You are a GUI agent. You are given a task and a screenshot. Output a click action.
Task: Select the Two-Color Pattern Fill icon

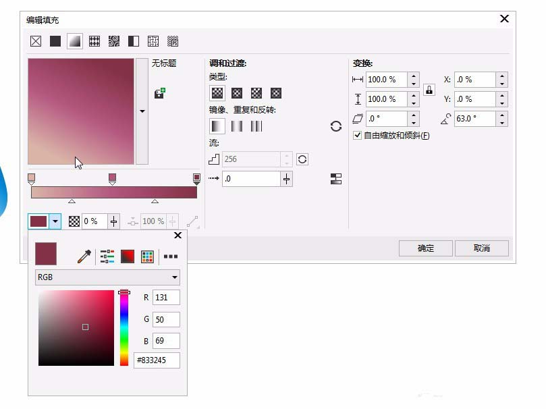134,41
